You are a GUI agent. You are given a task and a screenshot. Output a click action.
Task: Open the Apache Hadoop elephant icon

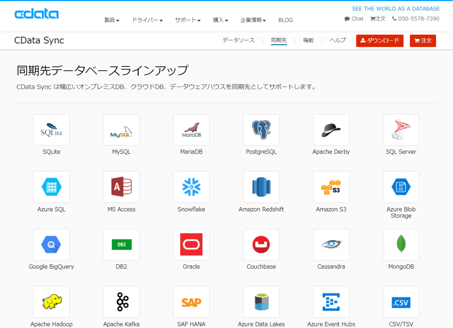click(51, 302)
